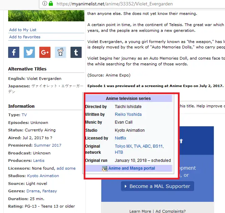
Task: Open the Lantis producer link
Action: point(39,161)
